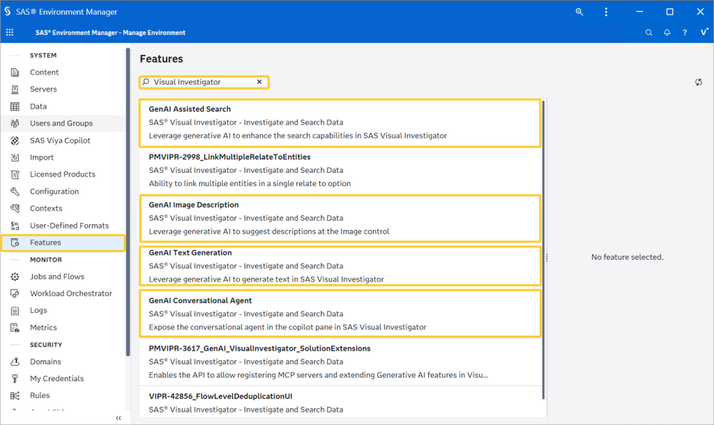
Task: Click the Features icon in sidebar
Action: click(15, 243)
